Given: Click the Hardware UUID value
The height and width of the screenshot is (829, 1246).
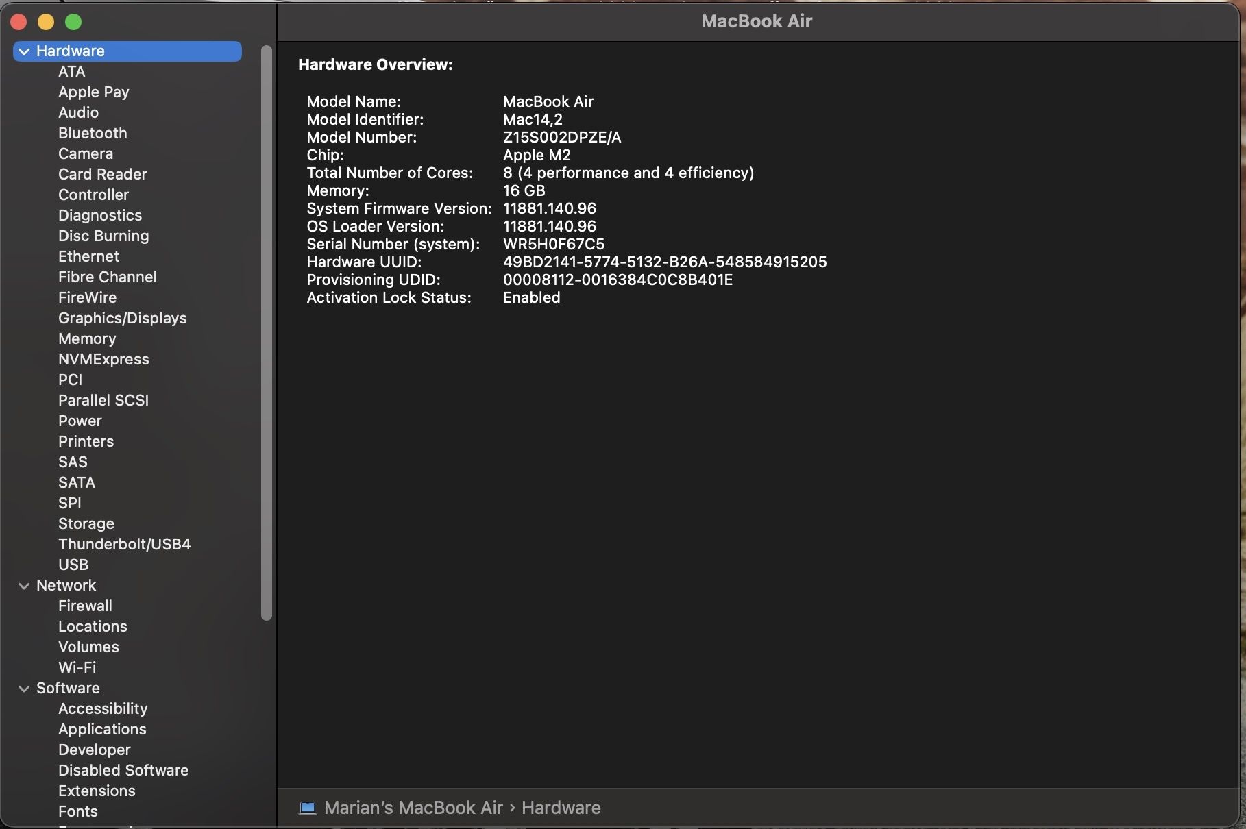Looking at the screenshot, I should (665, 262).
